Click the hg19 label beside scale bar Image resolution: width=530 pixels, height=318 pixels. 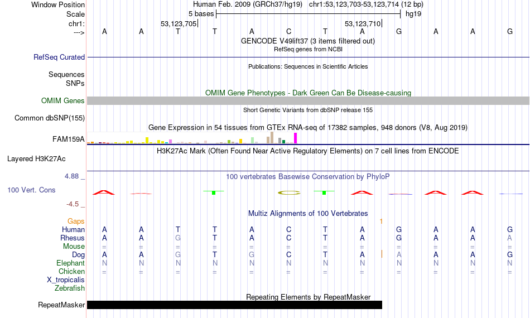[x=413, y=14]
